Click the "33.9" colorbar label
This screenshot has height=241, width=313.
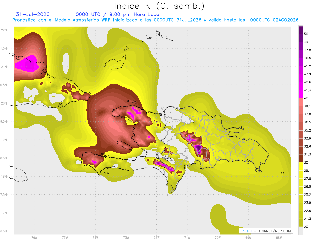pyautogui.click(x=308, y=138)
